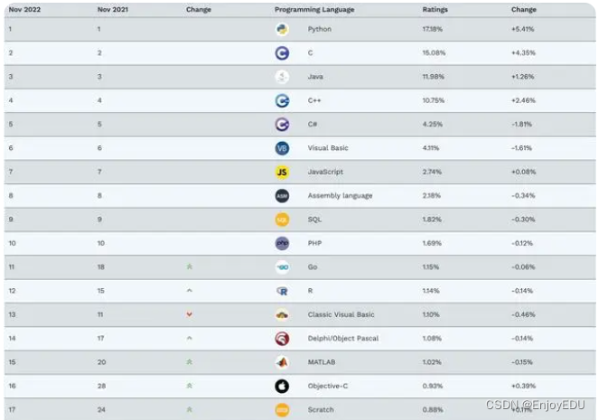This screenshot has height=420, width=598.
Task: Click the C# rating value 4.25%
Action: [x=434, y=124]
